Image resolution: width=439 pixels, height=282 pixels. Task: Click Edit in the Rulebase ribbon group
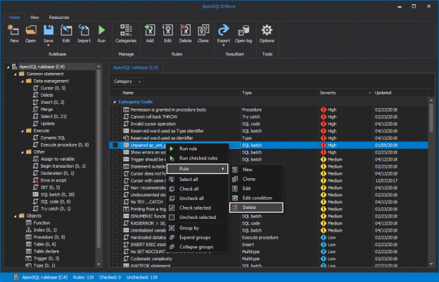[x=66, y=33]
